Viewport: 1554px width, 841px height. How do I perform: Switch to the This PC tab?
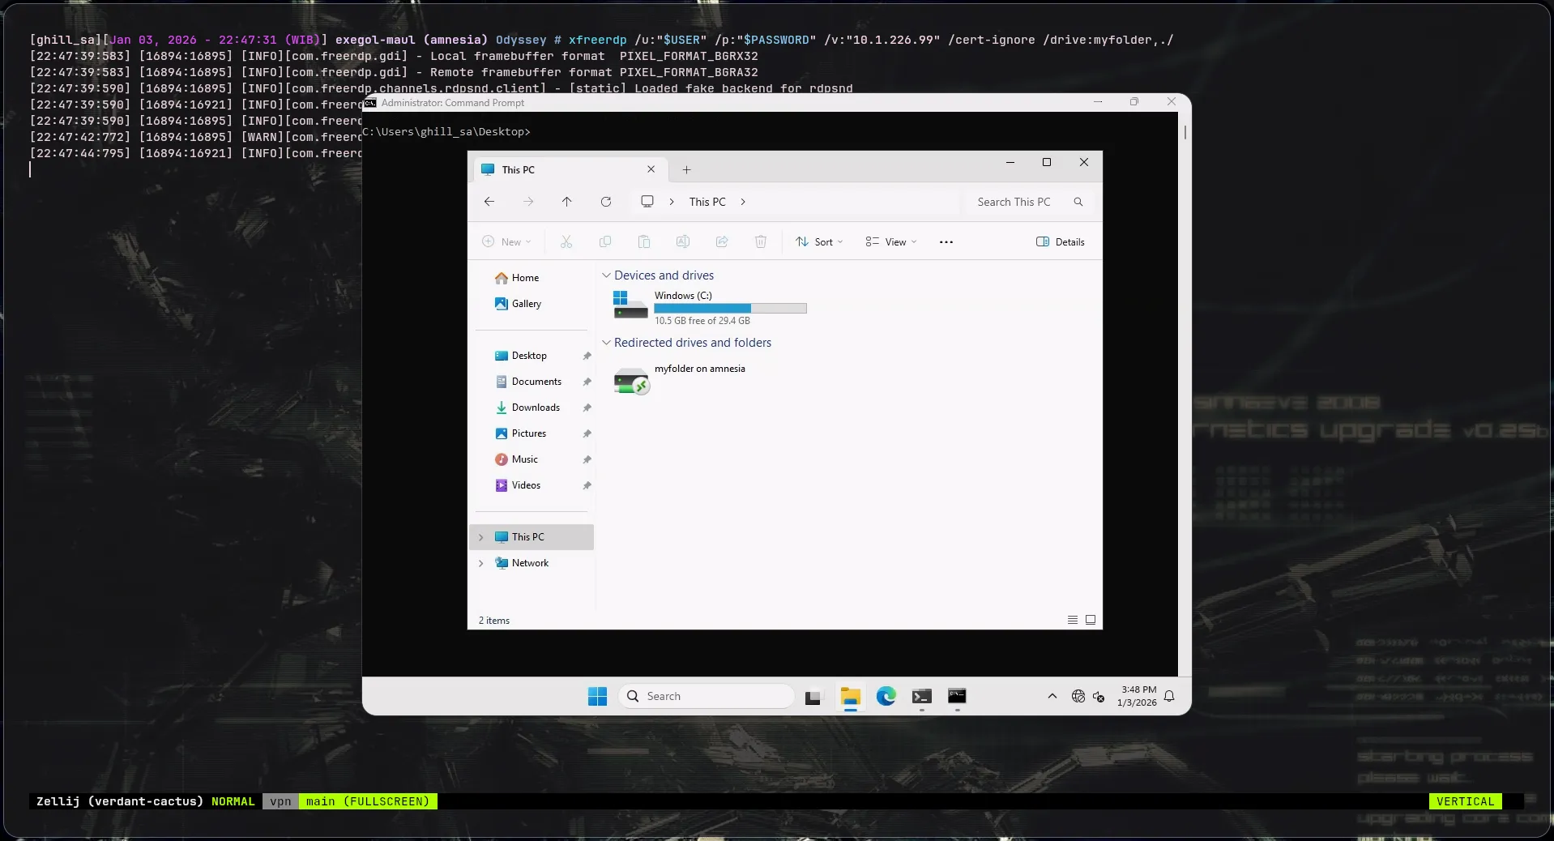(519, 169)
